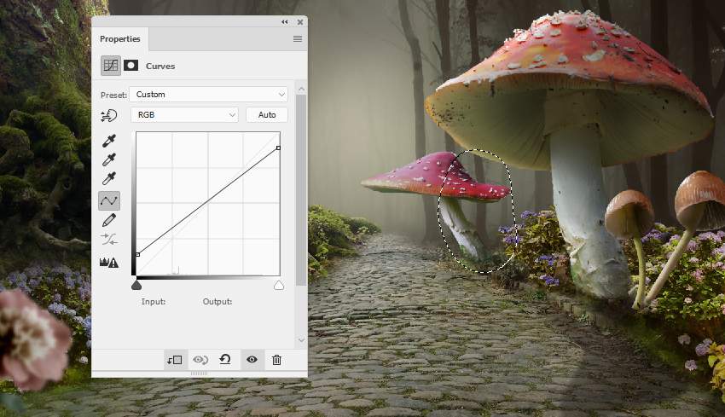Viewport: 725px width, 417px height.
Task: Click the Properties panel scrollbar thumb
Action: (301, 189)
